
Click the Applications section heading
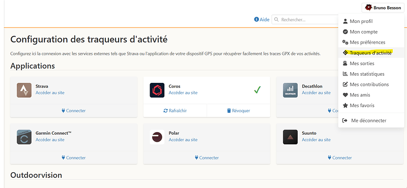click(x=33, y=66)
